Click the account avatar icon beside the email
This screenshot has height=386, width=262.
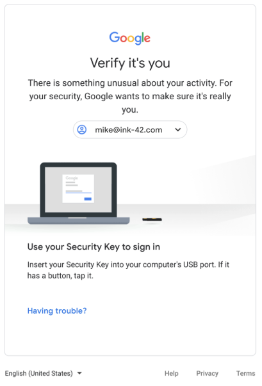click(x=82, y=129)
